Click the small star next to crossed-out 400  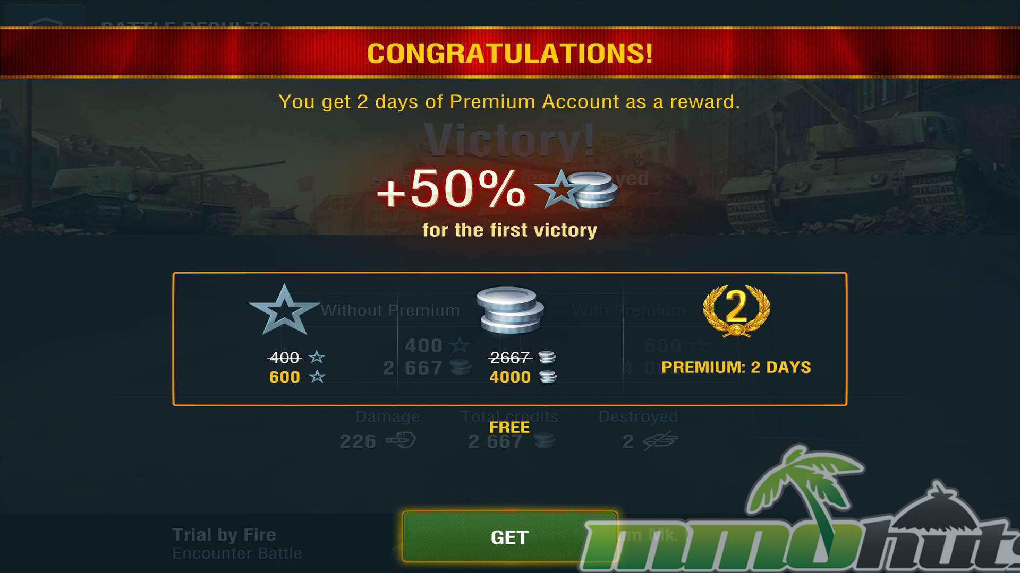click(317, 357)
